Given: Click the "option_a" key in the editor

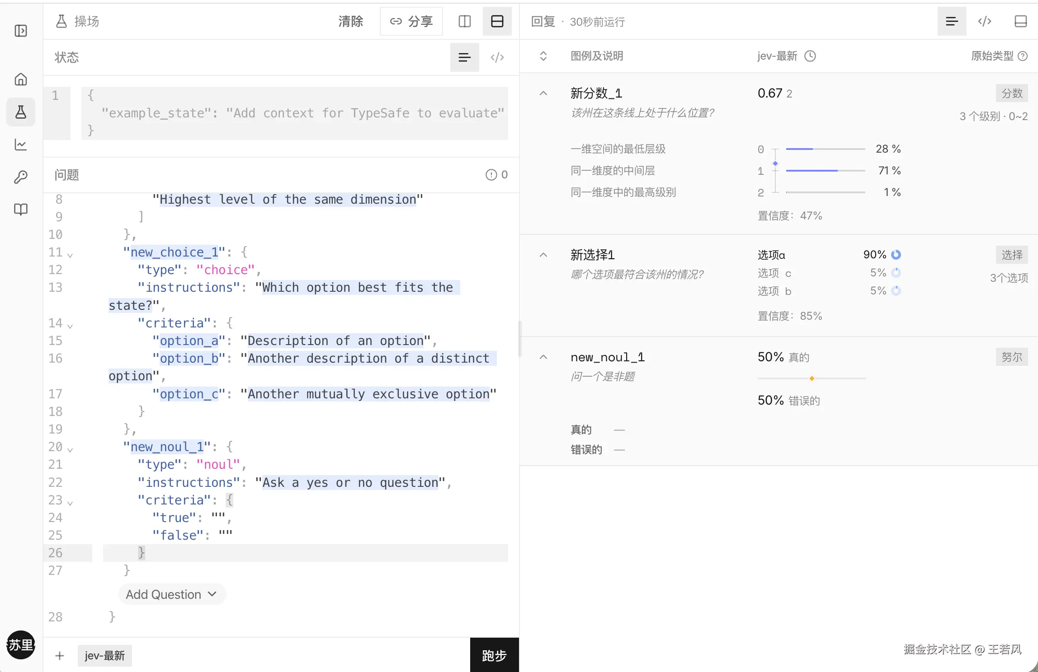Looking at the screenshot, I should (x=189, y=341).
